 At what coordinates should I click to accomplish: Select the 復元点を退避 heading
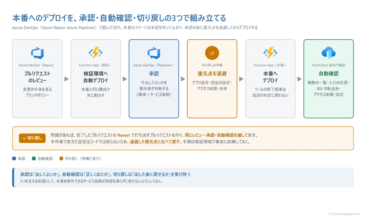(x=212, y=73)
